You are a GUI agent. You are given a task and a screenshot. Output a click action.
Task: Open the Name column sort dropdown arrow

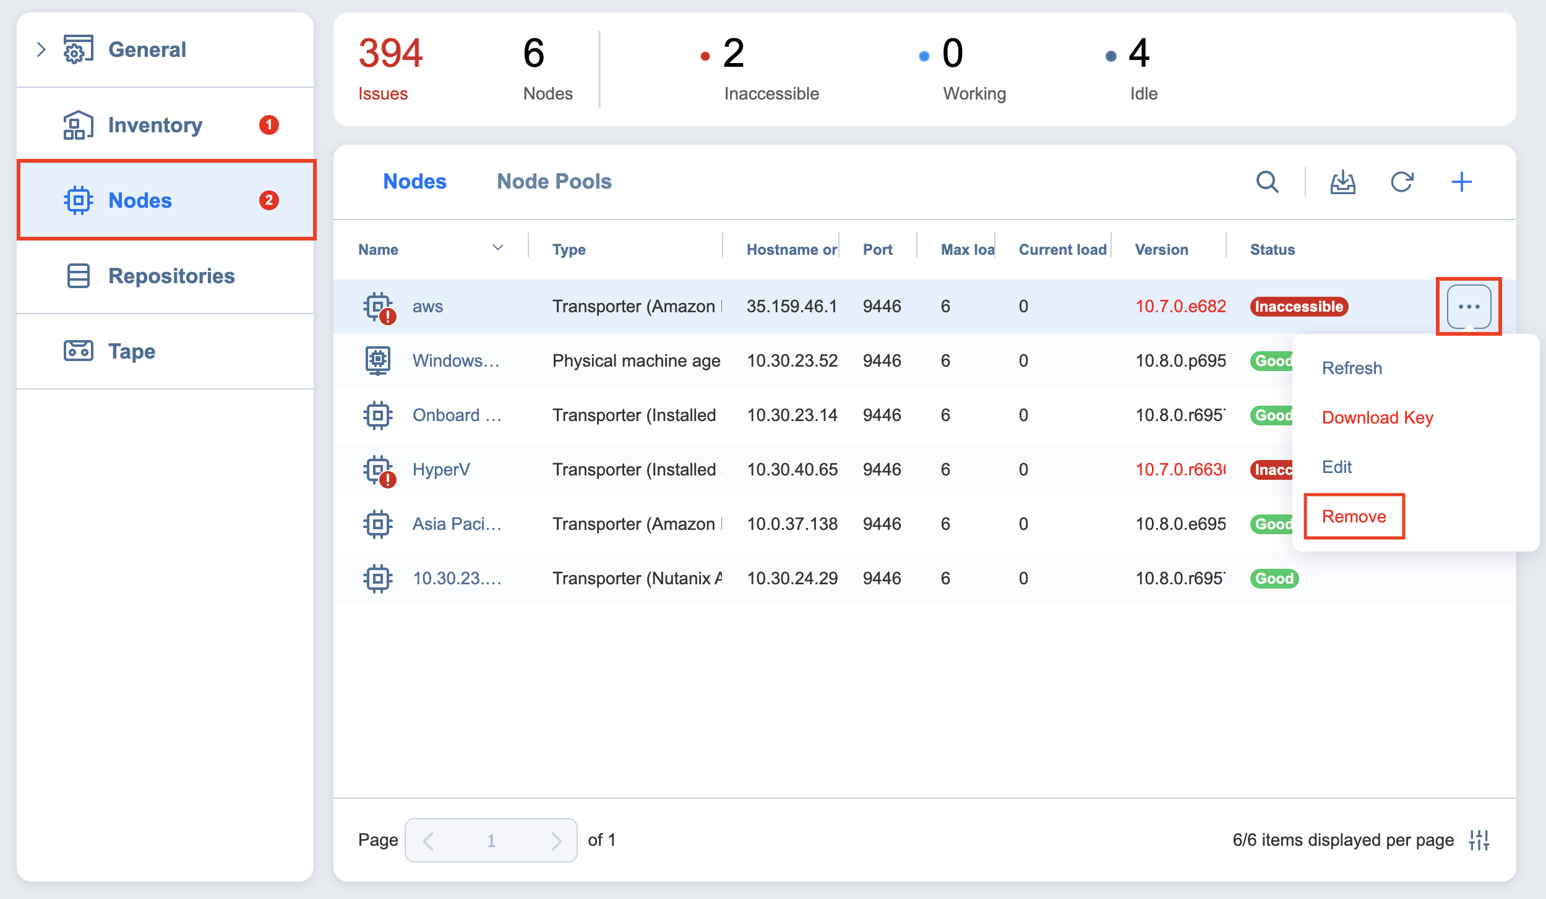point(498,248)
